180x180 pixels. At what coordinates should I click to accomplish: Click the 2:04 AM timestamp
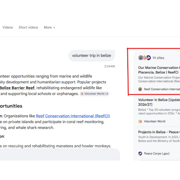click(x=110, y=66)
